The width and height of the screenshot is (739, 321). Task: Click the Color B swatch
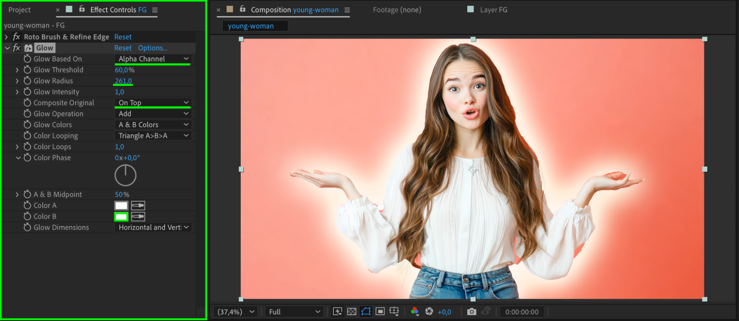click(121, 217)
